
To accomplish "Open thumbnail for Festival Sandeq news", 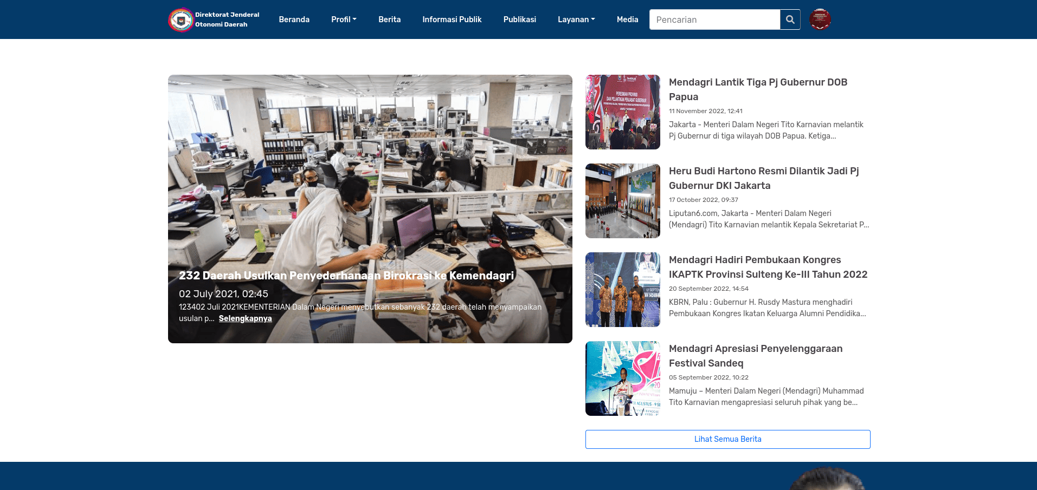I will (x=623, y=378).
